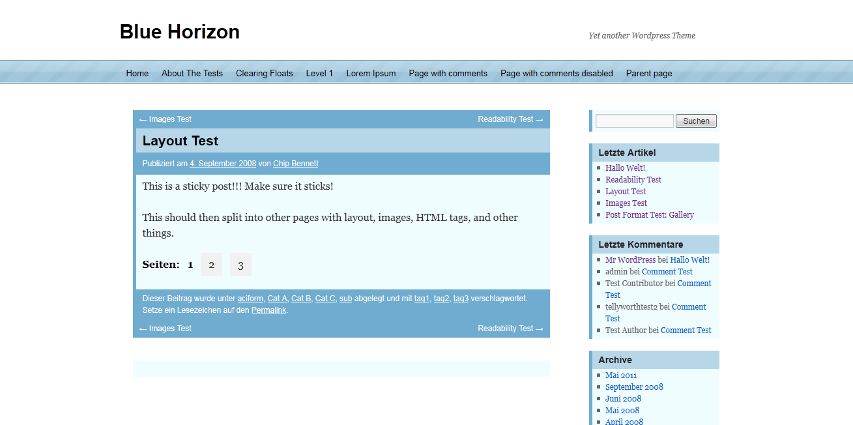
Task: Go to page 3 of the post
Action: 240,265
